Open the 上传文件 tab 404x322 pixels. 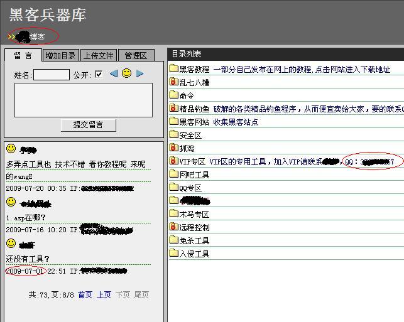coord(99,56)
